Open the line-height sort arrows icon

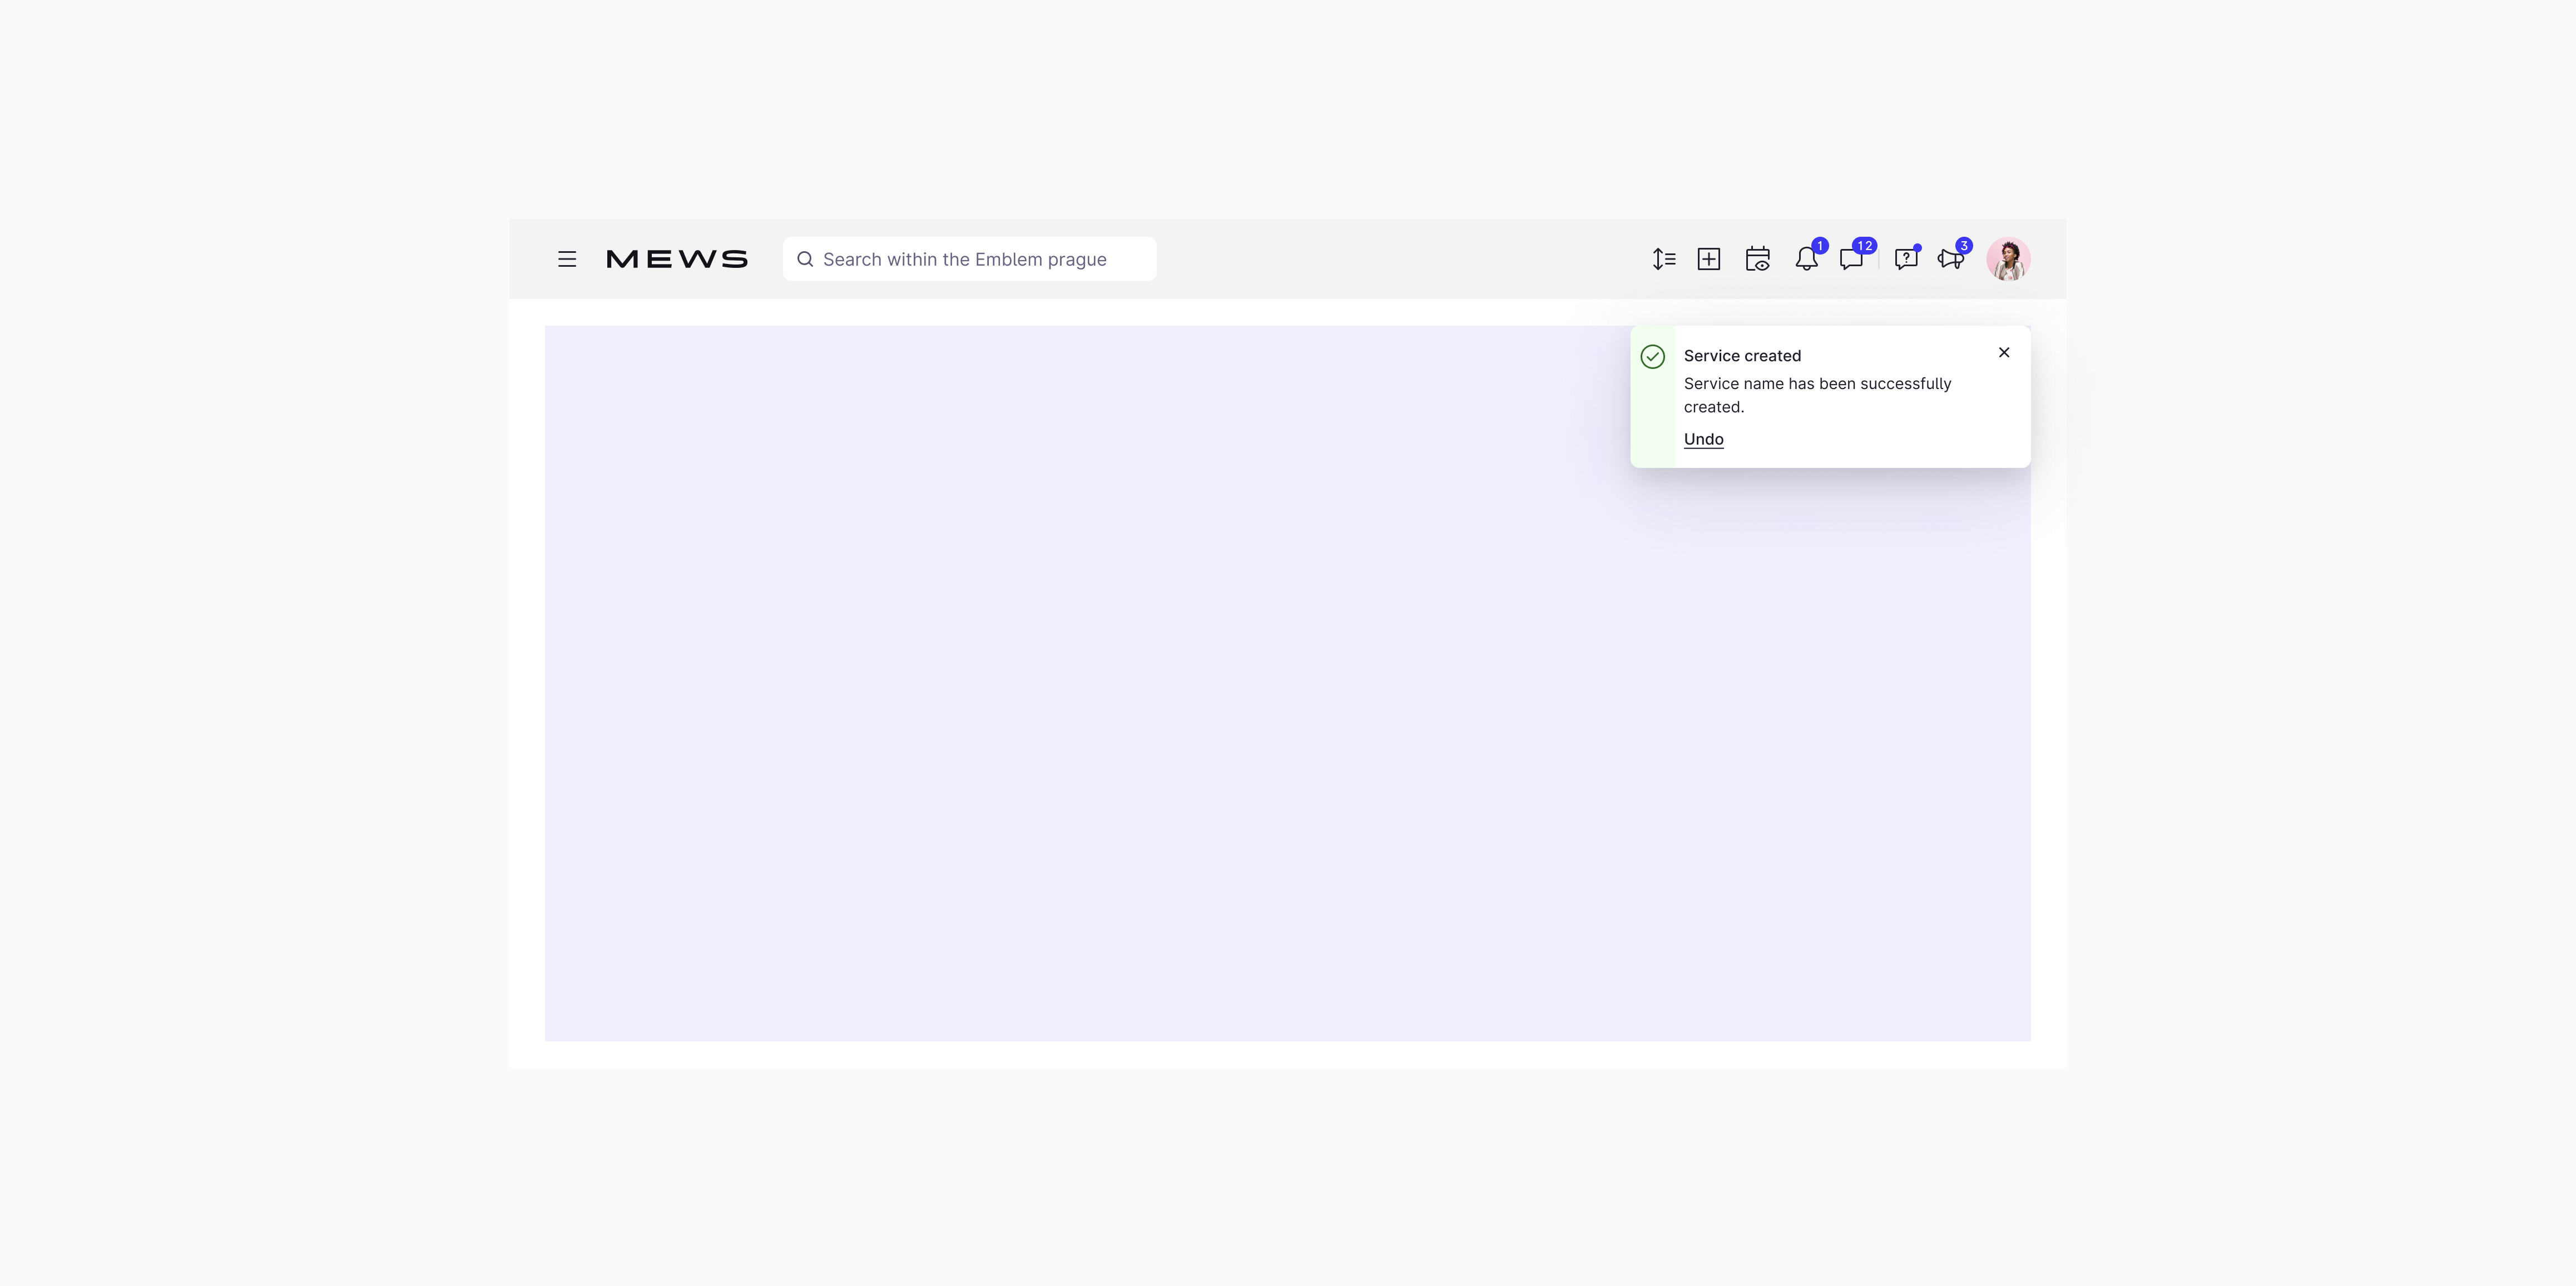(x=1663, y=260)
